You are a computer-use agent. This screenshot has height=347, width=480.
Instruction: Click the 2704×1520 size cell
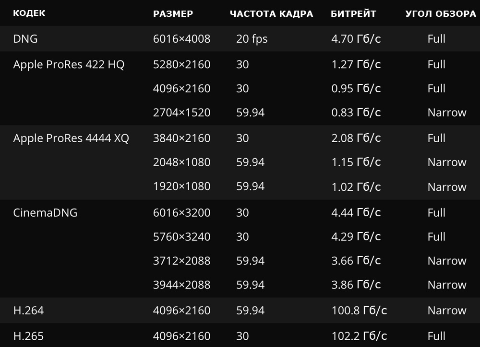pyautogui.click(x=181, y=112)
